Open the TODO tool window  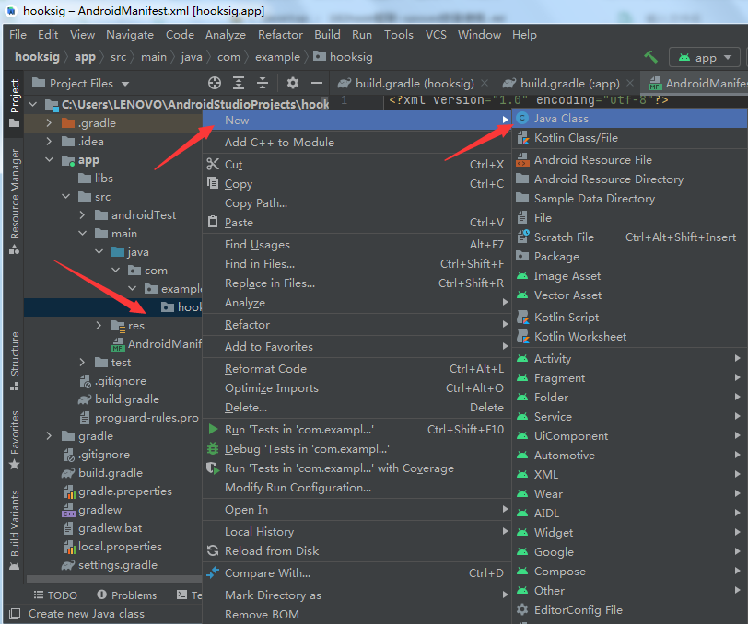[55, 595]
